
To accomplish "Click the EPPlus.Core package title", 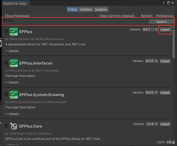I will click(31, 126).
